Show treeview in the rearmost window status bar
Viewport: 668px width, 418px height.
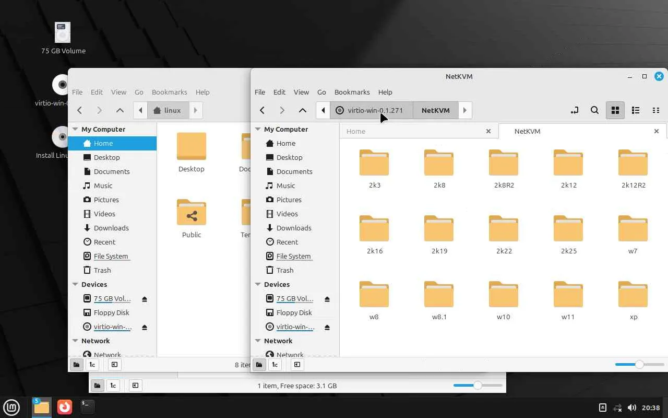click(x=113, y=386)
